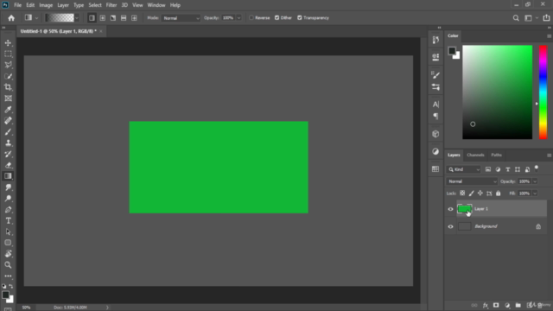
Task: Select the Quick Selection tool
Action: (8, 76)
